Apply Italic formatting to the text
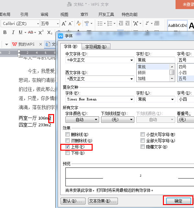Image resolution: width=194 pixels, height=208 pixels. click(13, 32)
